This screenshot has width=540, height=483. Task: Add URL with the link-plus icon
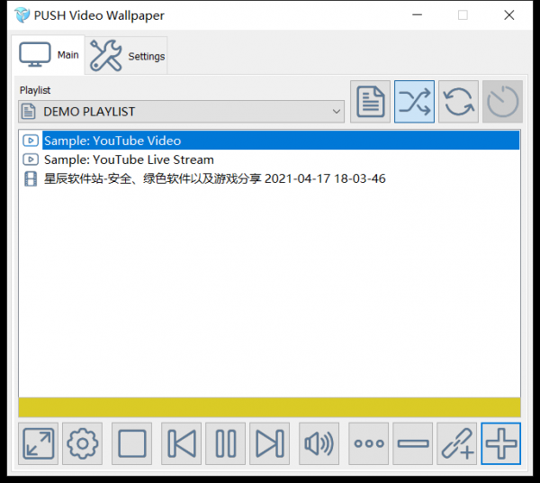pos(457,443)
